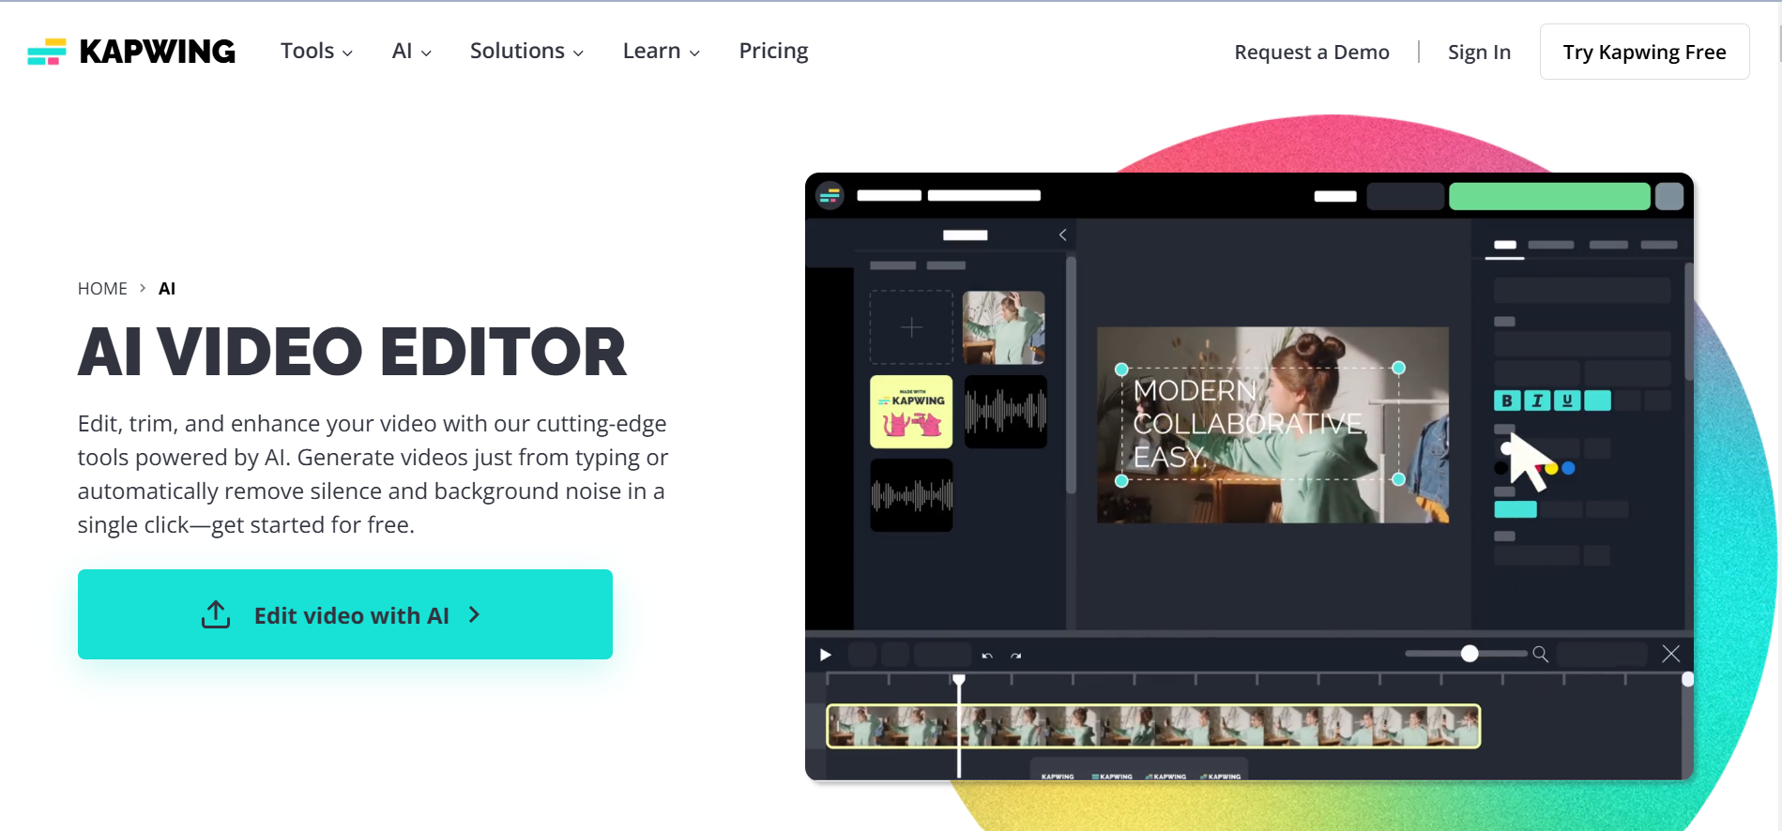This screenshot has width=1782, height=831.
Task: Click the AI breadcrumb item
Action: (167, 289)
